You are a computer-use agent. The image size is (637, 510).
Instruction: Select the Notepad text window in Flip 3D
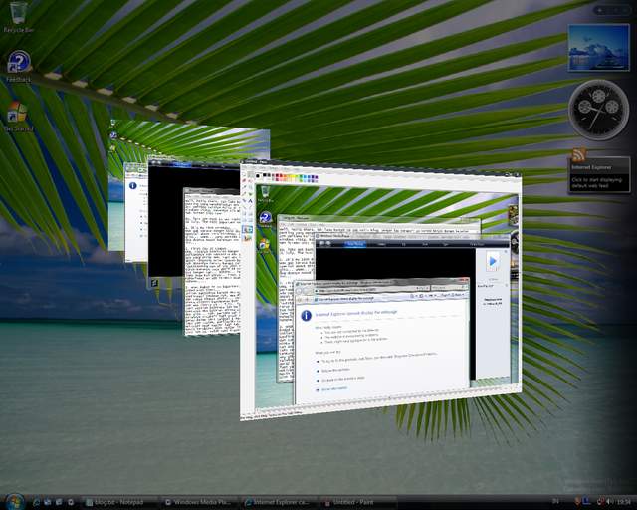tap(211, 261)
